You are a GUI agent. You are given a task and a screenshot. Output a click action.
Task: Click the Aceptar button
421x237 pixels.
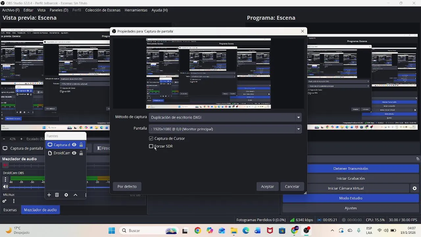(x=267, y=187)
